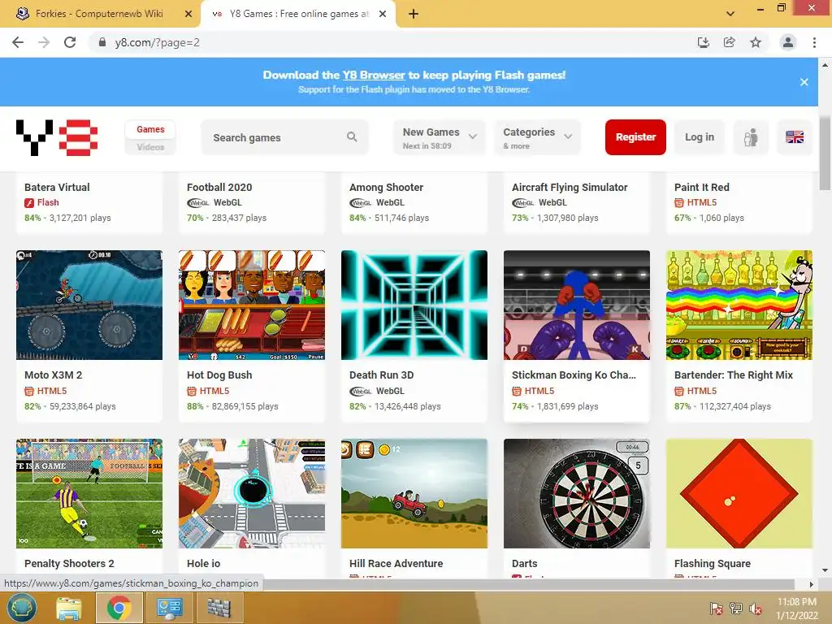Click the red Register button

(635, 137)
